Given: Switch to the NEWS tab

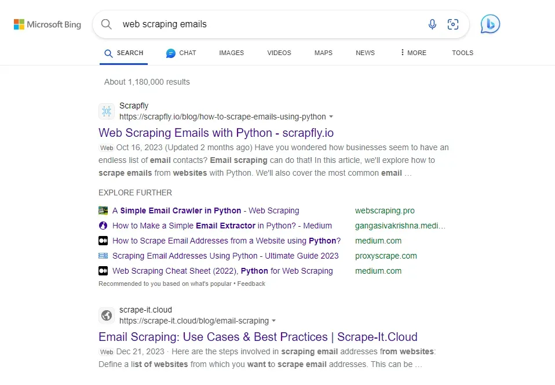Looking at the screenshot, I should (x=365, y=53).
